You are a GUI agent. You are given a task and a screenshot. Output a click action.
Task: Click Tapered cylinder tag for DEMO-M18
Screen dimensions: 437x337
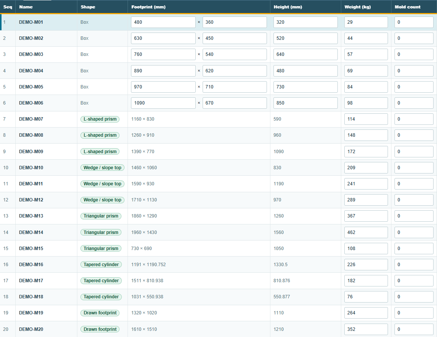[101, 297]
